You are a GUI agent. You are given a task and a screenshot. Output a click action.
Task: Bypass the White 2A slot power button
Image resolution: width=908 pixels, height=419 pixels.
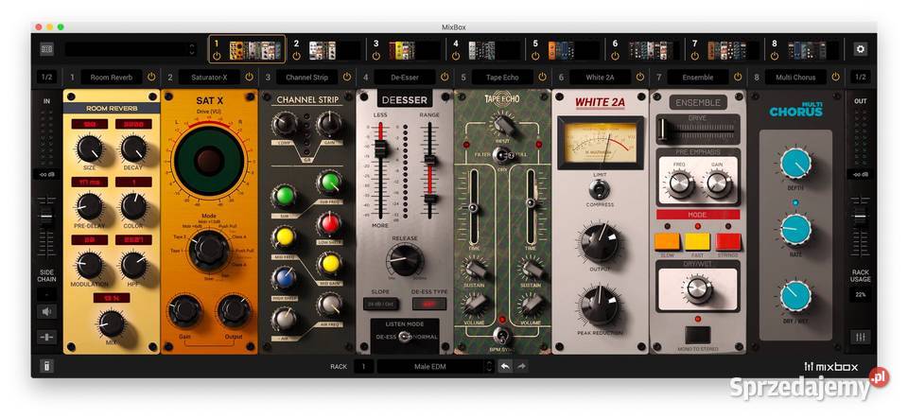pyautogui.click(x=640, y=77)
